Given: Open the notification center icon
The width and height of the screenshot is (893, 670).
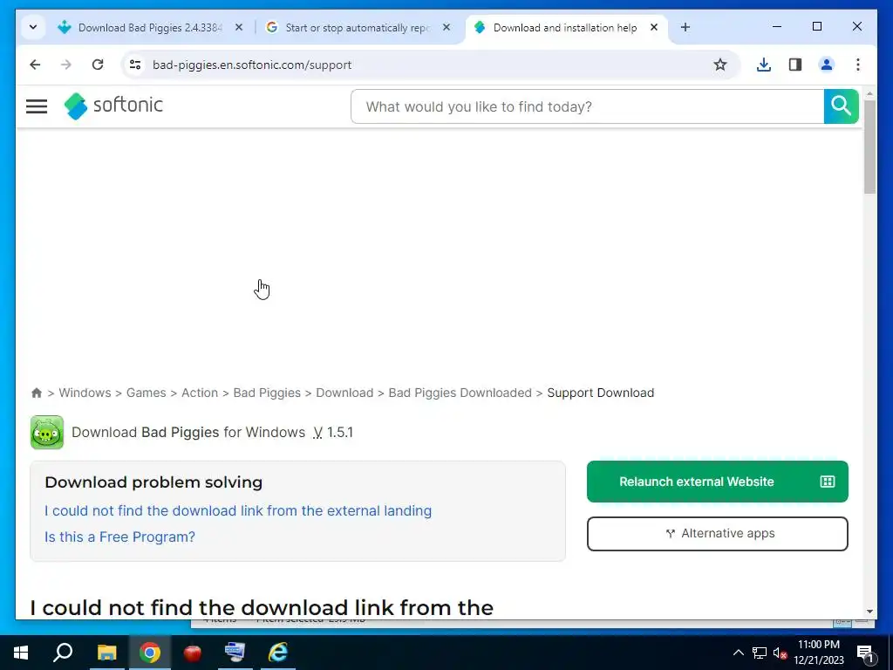Looking at the screenshot, I should pos(865,653).
